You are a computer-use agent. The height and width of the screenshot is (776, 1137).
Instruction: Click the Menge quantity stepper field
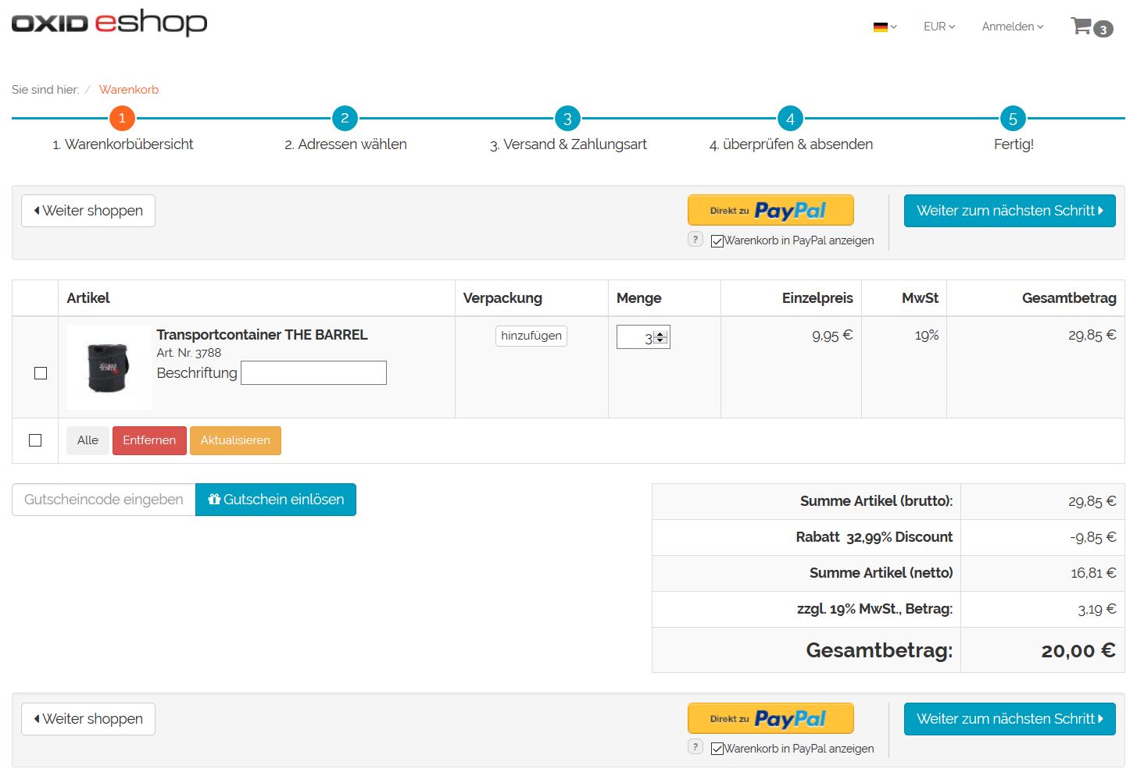coord(637,337)
